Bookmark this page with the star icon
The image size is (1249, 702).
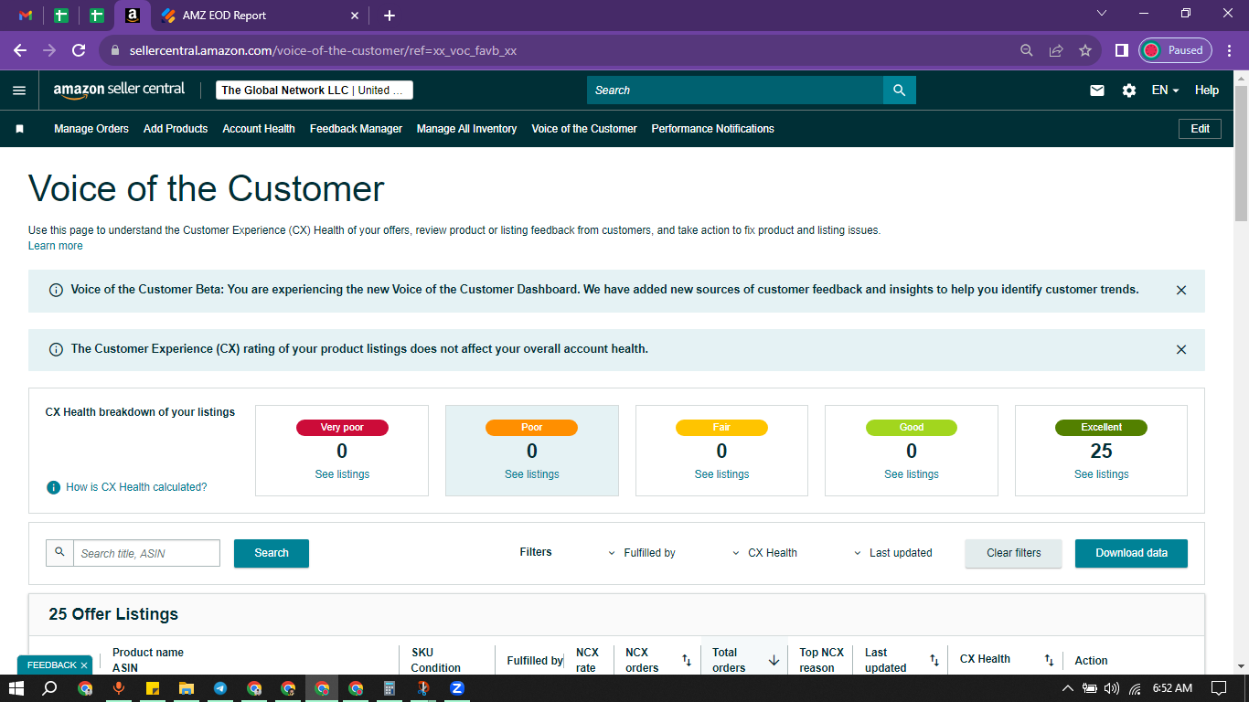click(1085, 50)
